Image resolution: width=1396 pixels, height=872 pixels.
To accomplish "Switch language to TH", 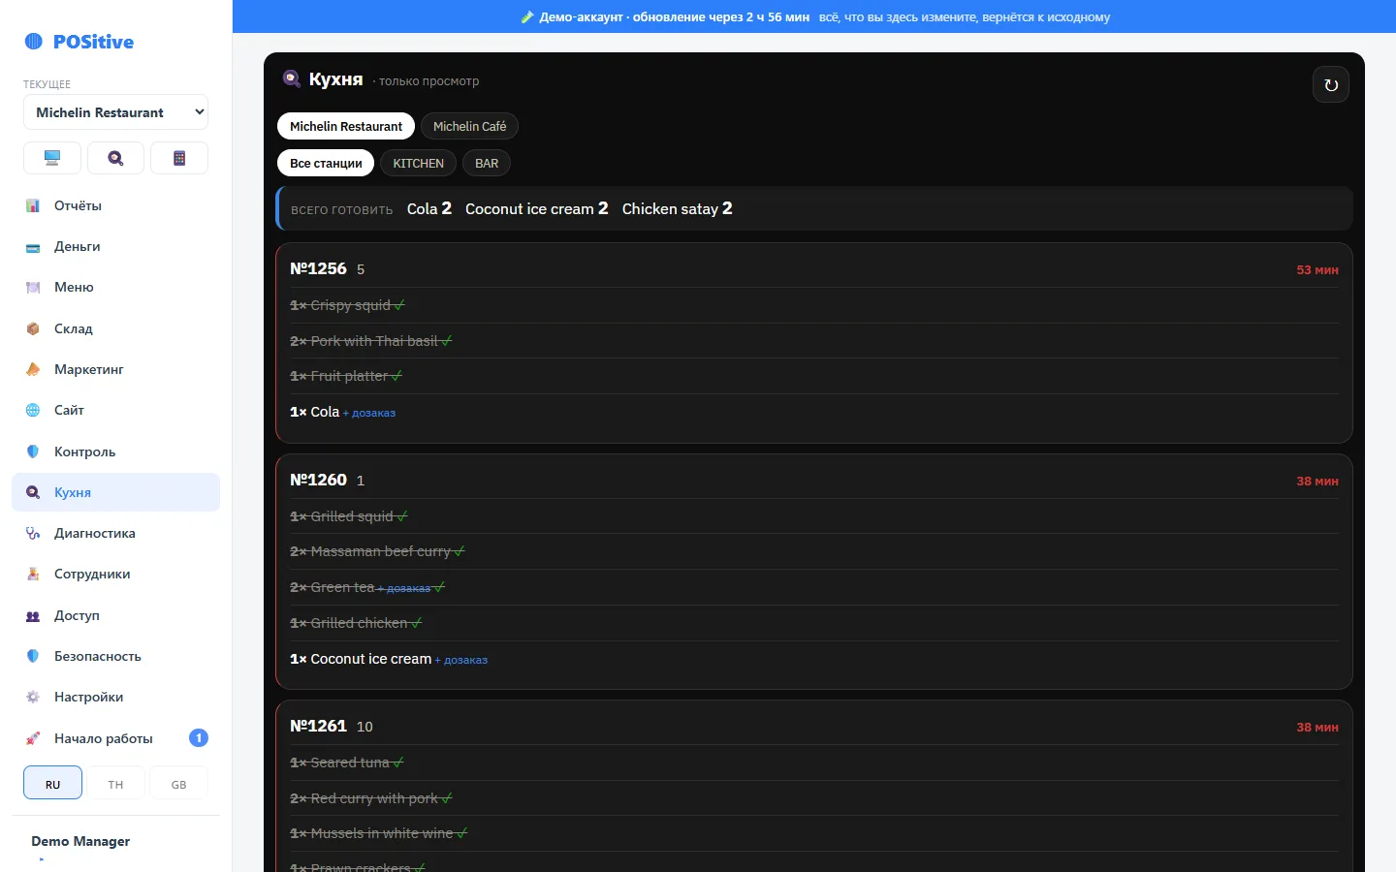I will [115, 783].
